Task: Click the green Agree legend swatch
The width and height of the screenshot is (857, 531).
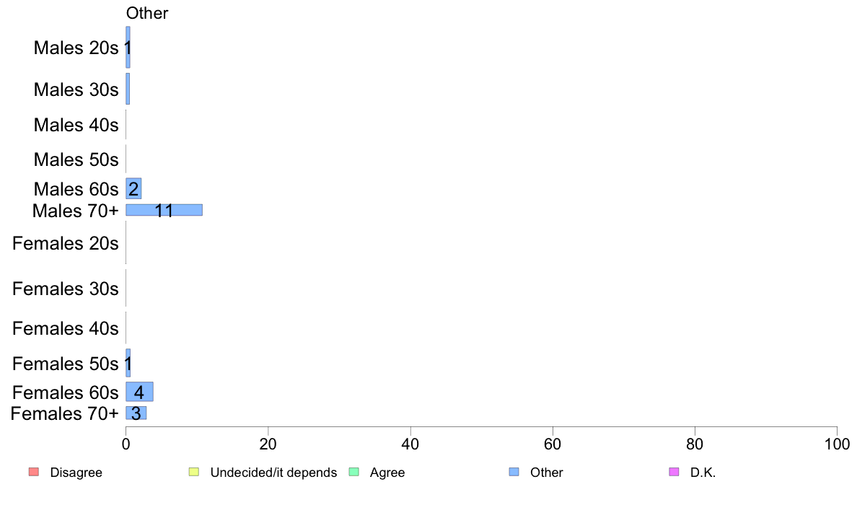Action: 353,472
